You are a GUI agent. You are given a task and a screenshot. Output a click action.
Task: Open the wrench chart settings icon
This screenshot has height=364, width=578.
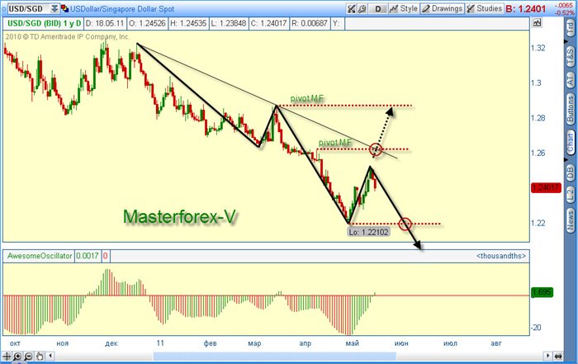tap(362, 8)
